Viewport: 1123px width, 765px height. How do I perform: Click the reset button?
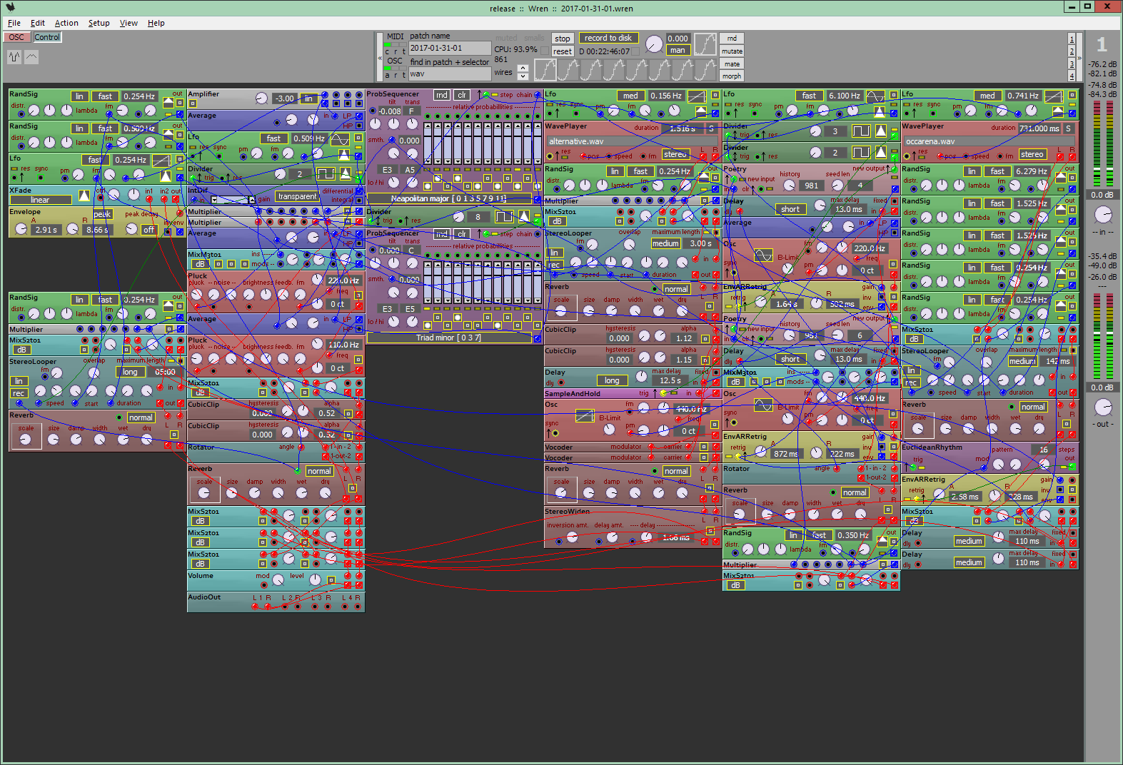(563, 51)
